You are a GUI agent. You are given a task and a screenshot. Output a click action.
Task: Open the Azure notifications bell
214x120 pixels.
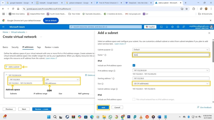(167, 27)
